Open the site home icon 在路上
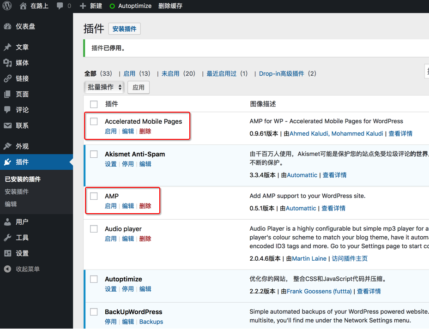 point(23,6)
